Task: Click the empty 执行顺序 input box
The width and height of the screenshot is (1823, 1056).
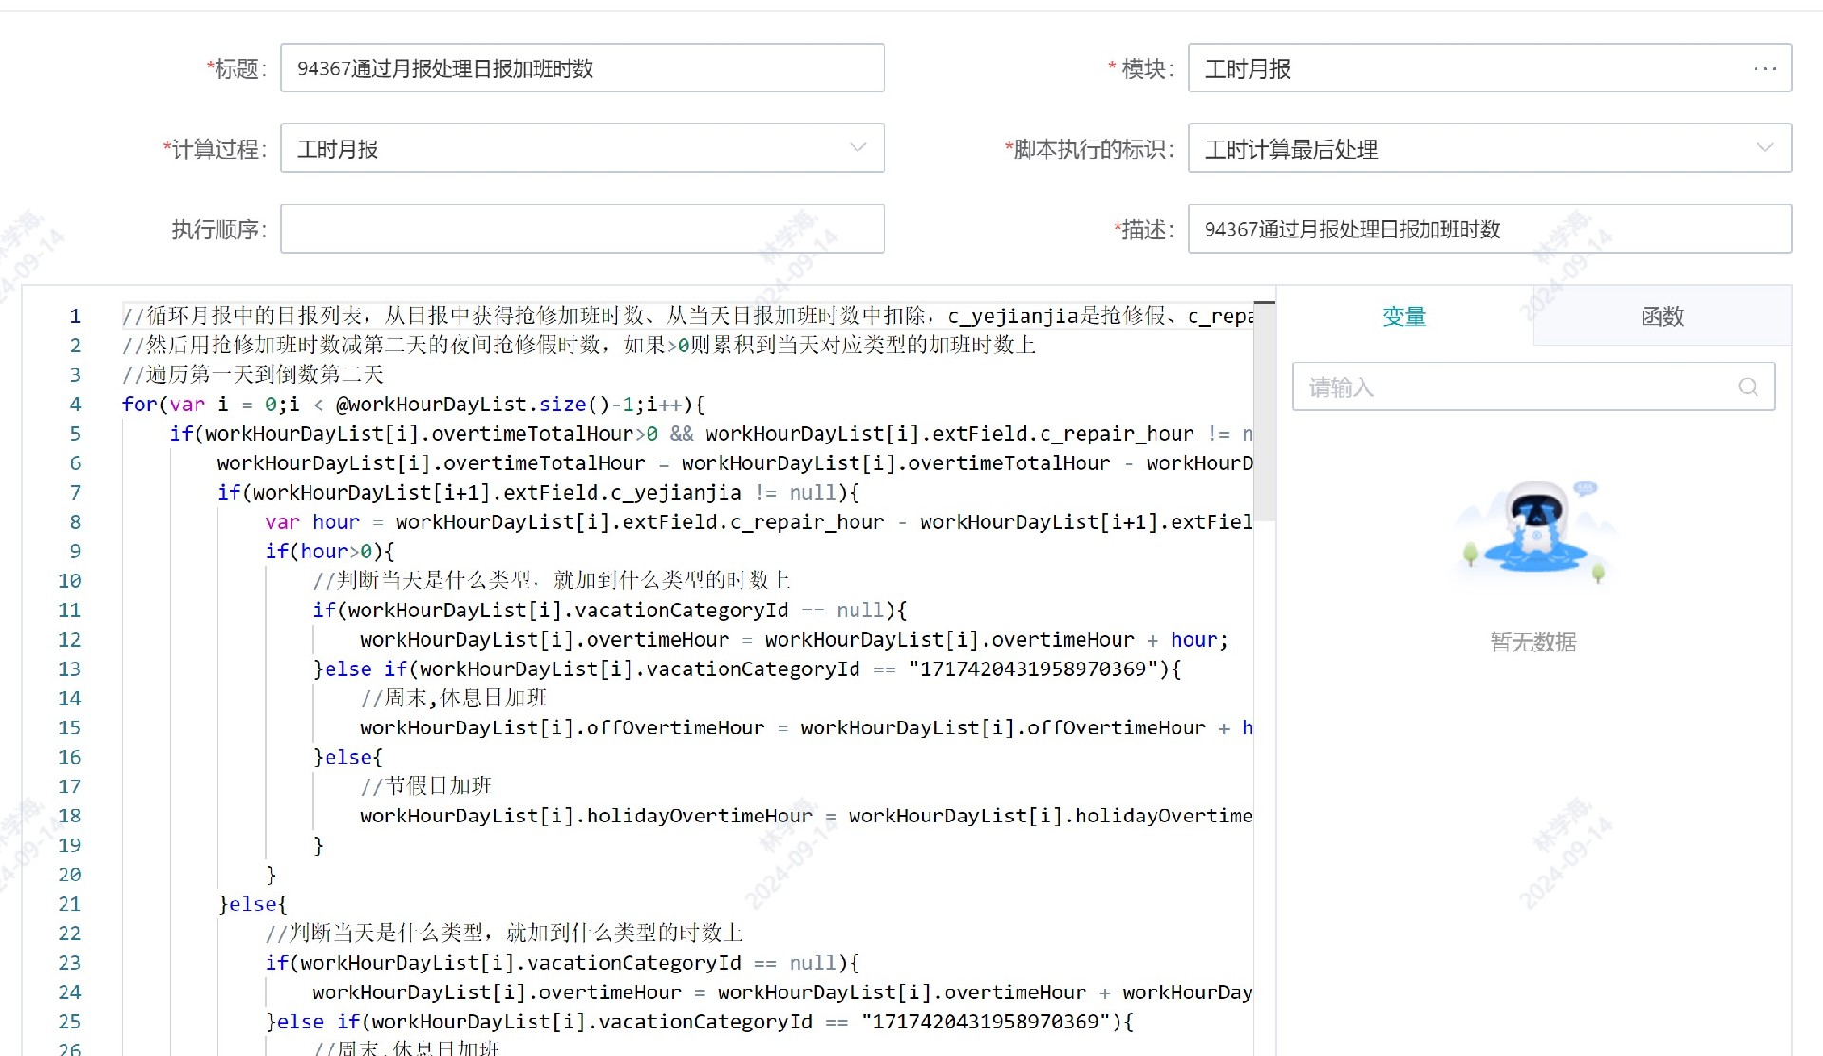Action: tap(582, 229)
